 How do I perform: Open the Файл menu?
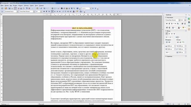tap(2, 6)
